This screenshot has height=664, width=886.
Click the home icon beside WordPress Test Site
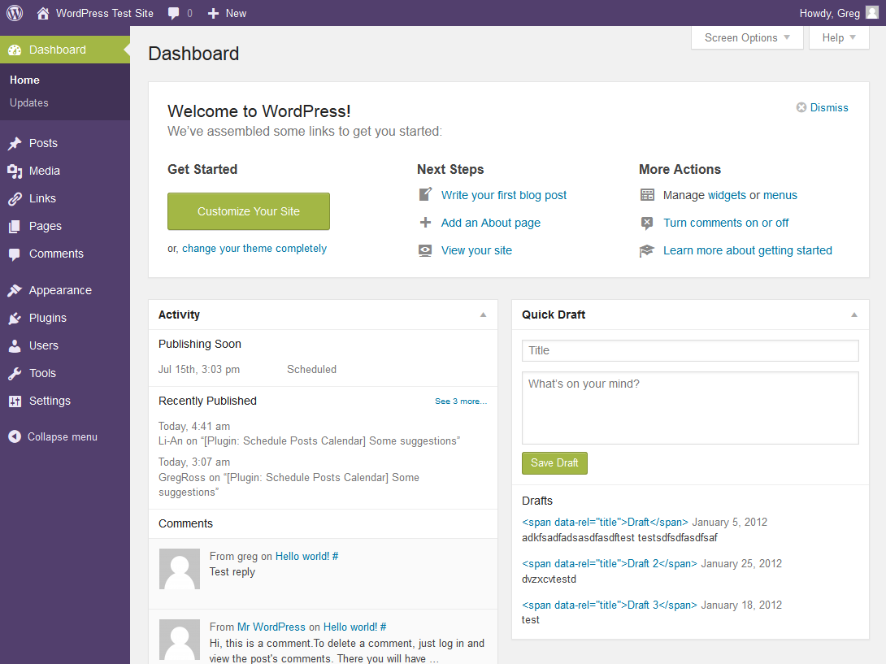(43, 13)
